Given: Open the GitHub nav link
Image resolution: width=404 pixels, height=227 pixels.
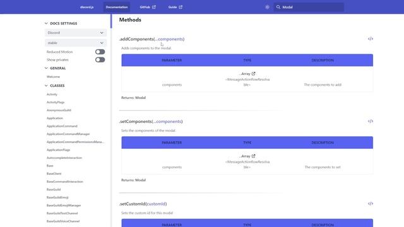Looking at the screenshot, I should (x=148, y=7).
